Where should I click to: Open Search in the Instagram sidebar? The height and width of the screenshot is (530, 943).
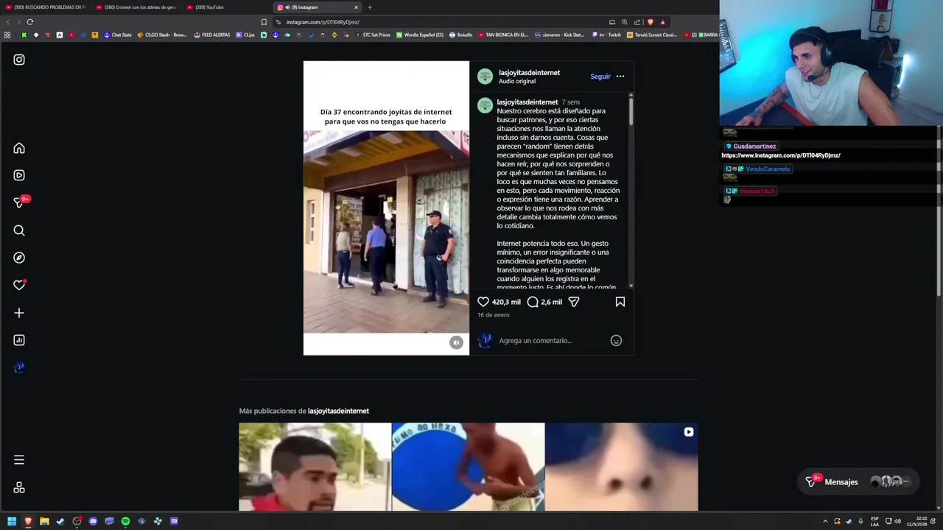[19, 230]
